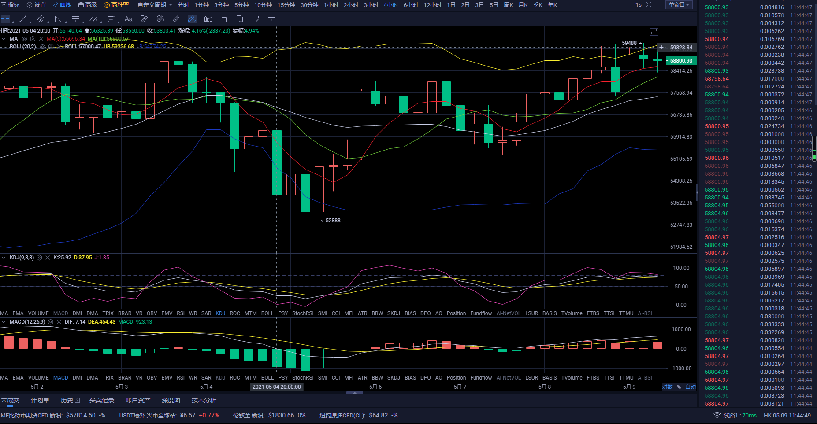Open the 未成交 open orders tab
Image resolution: width=817 pixels, height=424 pixels.
[10, 400]
